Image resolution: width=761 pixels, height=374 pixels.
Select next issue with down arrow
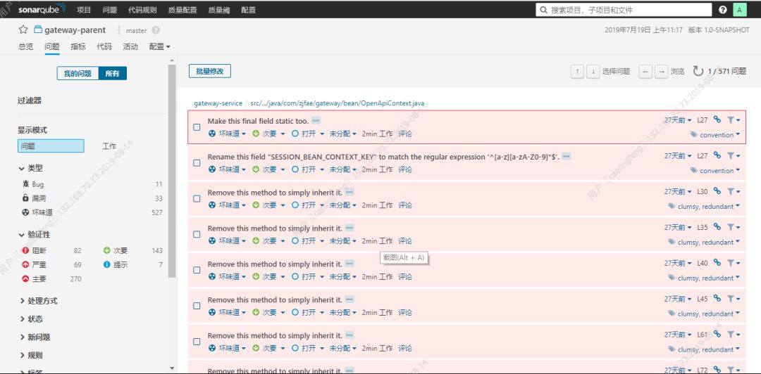click(x=593, y=72)
